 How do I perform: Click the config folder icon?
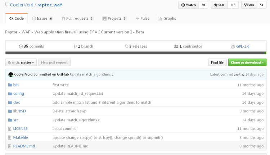[10, 94]
